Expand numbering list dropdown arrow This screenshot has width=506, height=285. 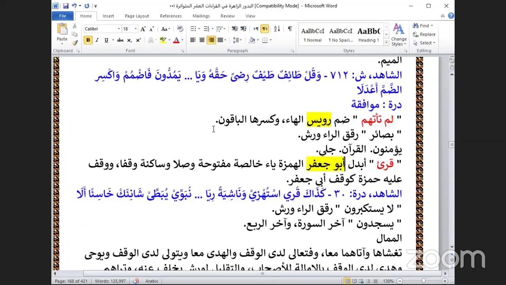(x=212, y=29)
